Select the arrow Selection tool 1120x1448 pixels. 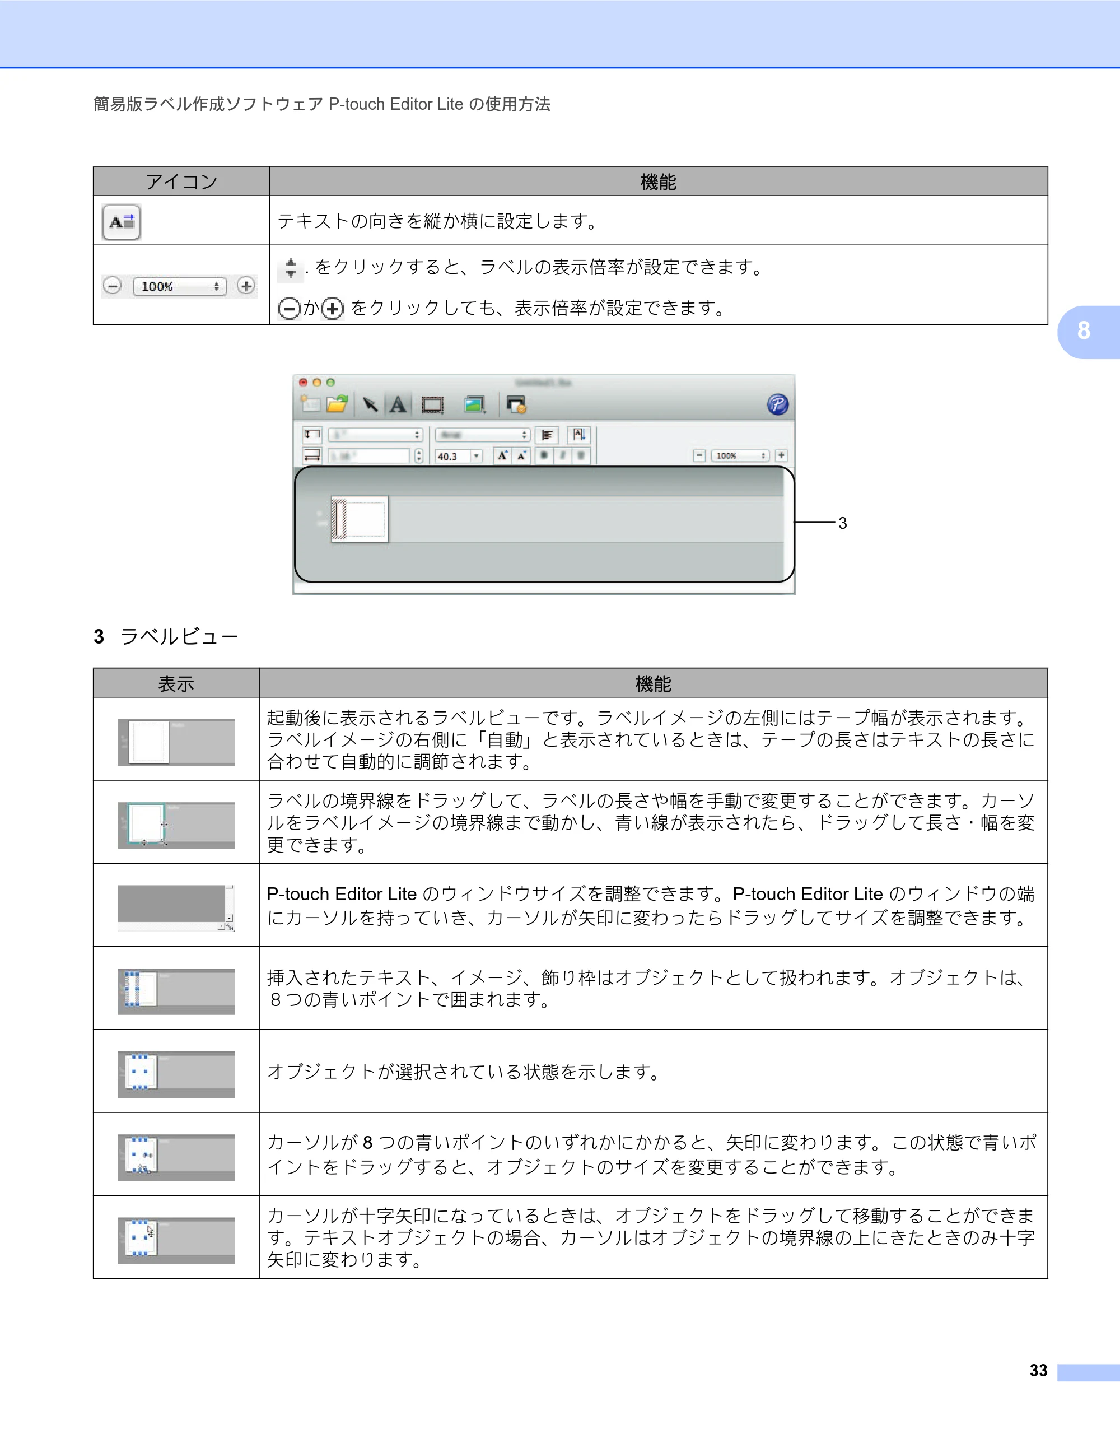click(x=370, y=404)
